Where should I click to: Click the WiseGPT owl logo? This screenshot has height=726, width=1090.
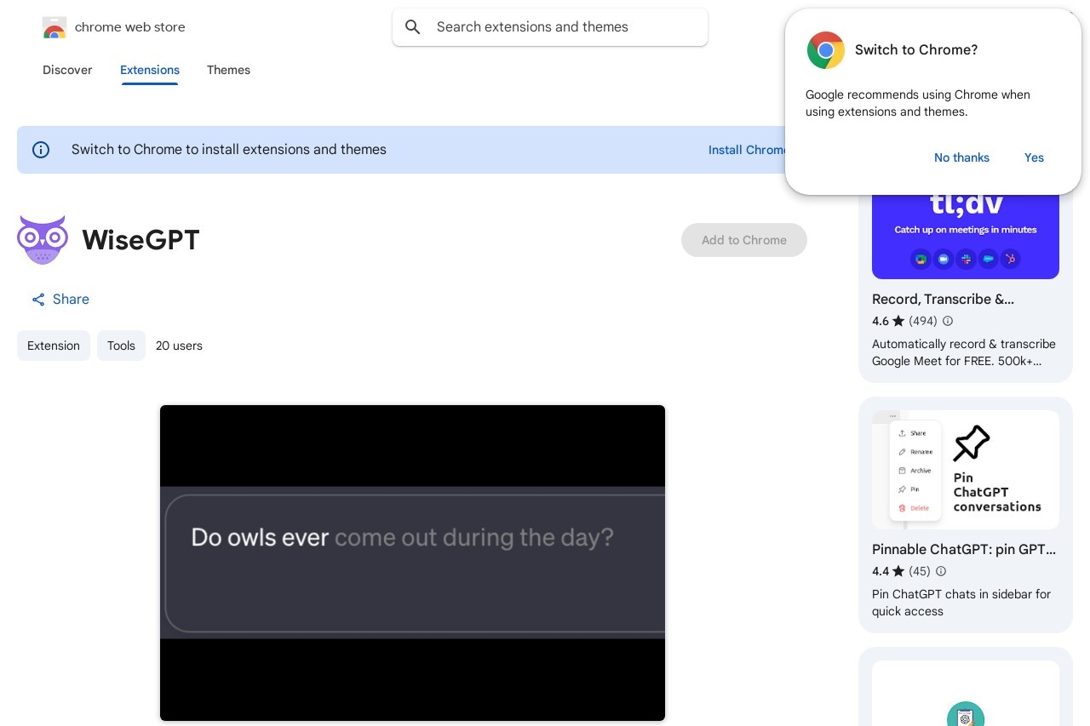pos(42,240)
